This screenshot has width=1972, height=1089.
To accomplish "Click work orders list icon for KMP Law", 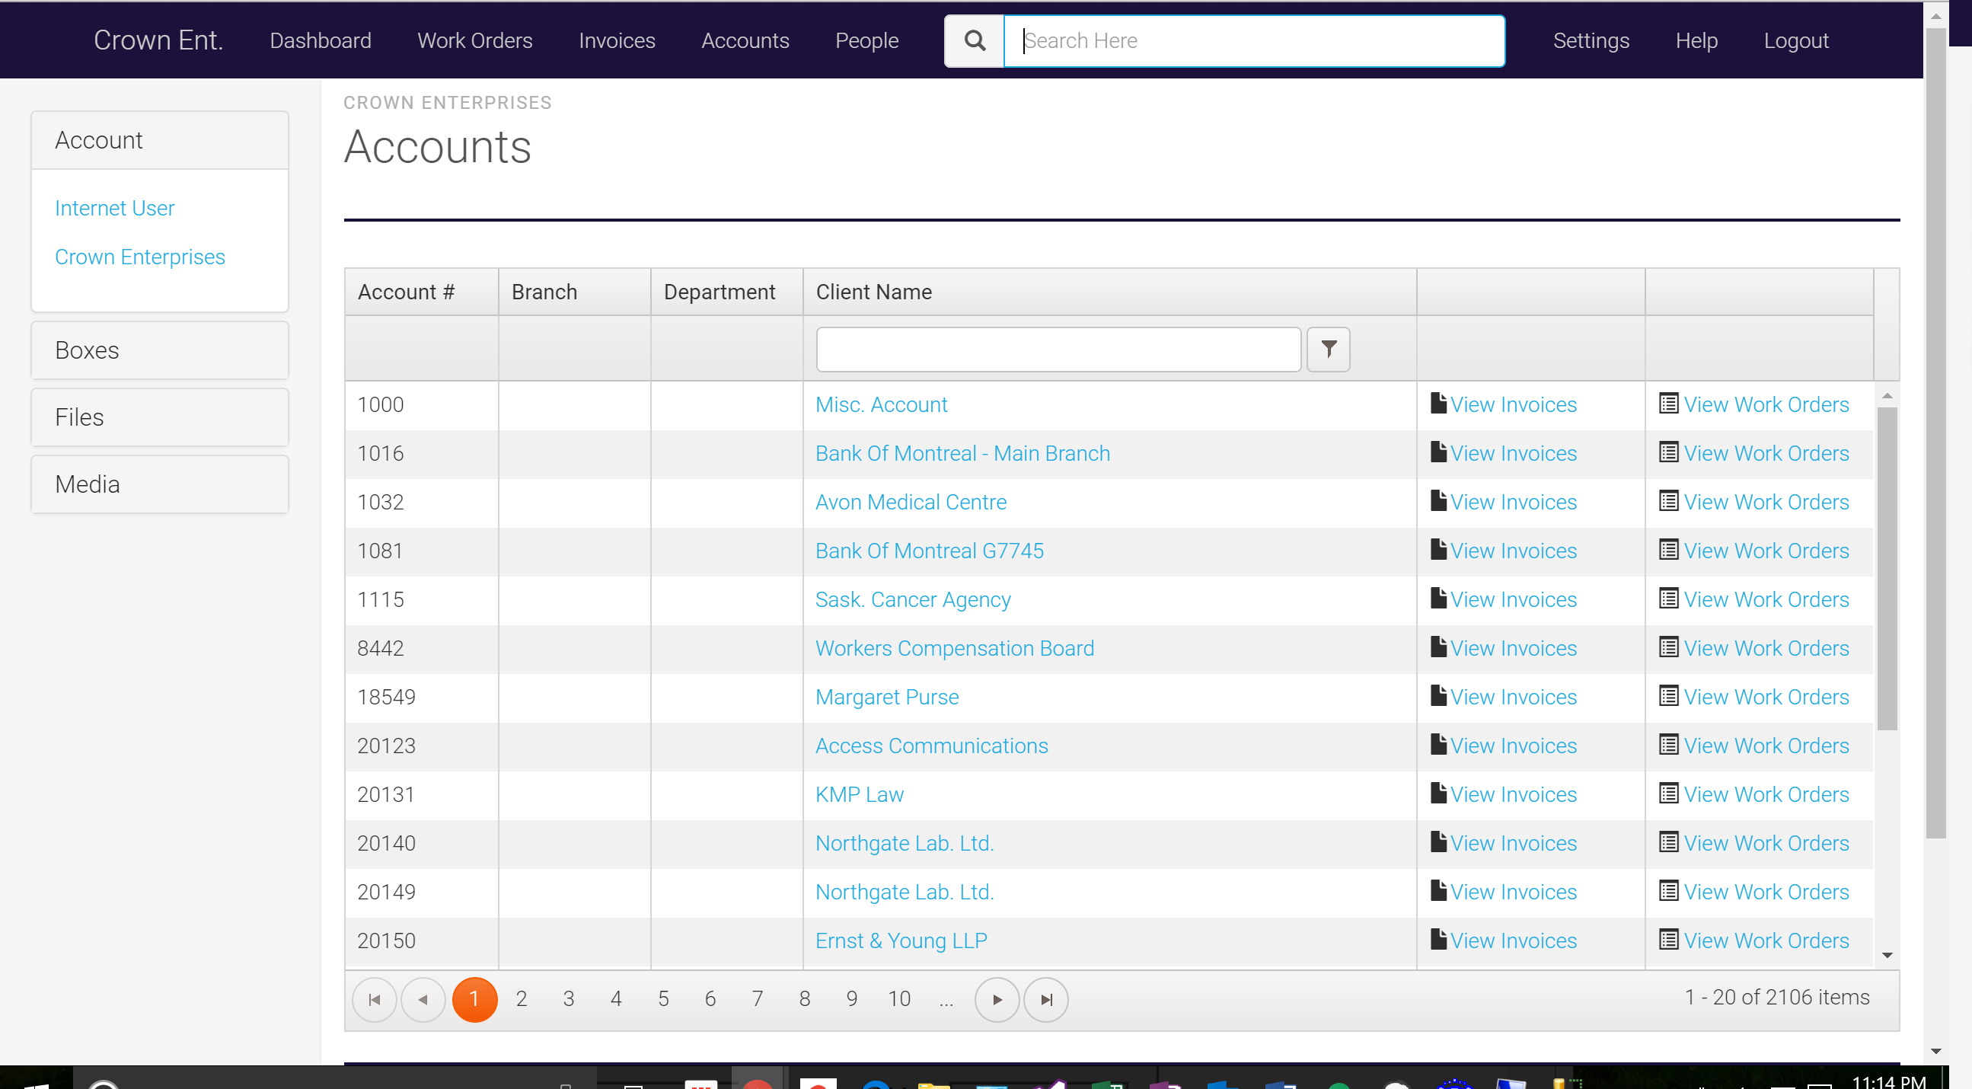I will pyautogui.click(x=1669, y=794).
